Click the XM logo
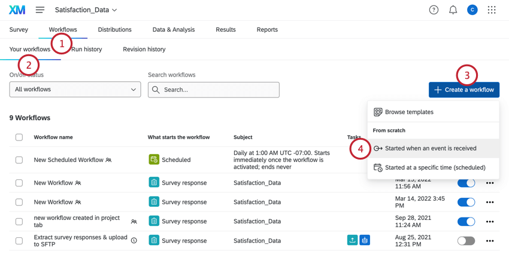This screenshot has height=254, width=509. (x=17, y=10)
